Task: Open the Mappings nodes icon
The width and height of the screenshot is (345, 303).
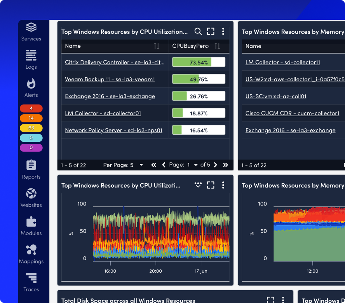Action: tap(31, 250)
